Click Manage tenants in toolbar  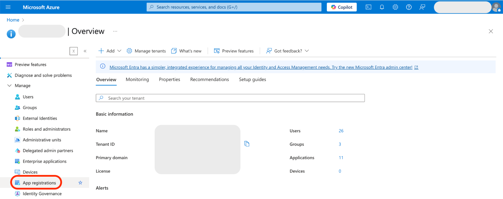[x=146, y=51]
